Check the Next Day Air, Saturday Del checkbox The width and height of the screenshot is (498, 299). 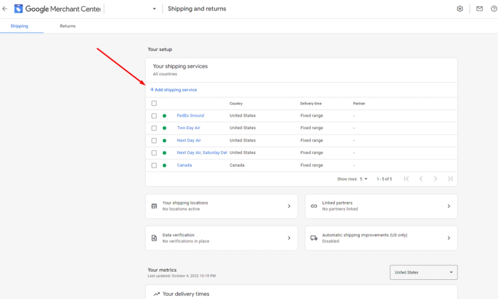tap(154, 153)
